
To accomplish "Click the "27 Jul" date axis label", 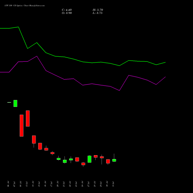I will tap(88, 184).
